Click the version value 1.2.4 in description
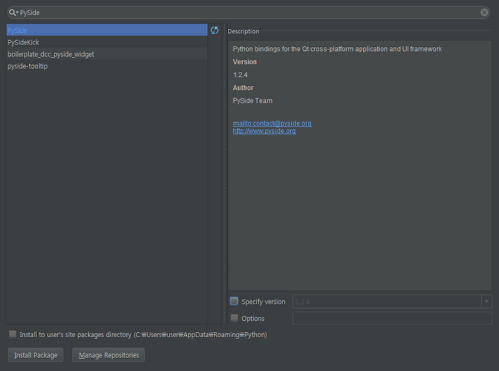This screenshot has width=499, height=371. [x=240, y=75]
